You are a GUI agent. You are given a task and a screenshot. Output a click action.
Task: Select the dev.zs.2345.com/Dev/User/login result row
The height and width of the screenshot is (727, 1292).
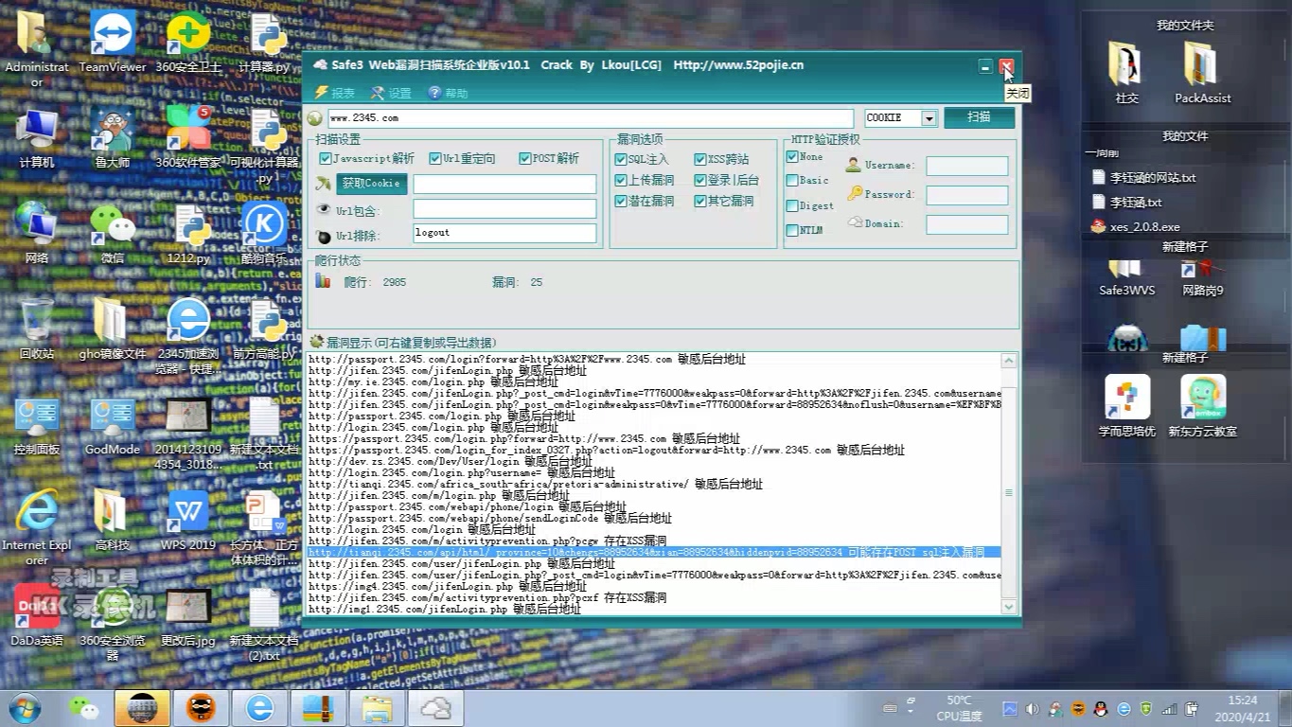(450, 461)
